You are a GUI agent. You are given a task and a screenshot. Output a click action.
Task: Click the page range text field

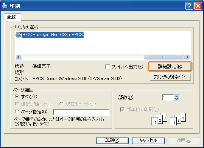tap(82, 112)
